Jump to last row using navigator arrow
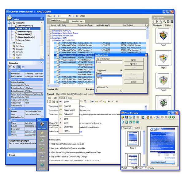The width and height of the screenshot is (184, 184). click(77, 16)
